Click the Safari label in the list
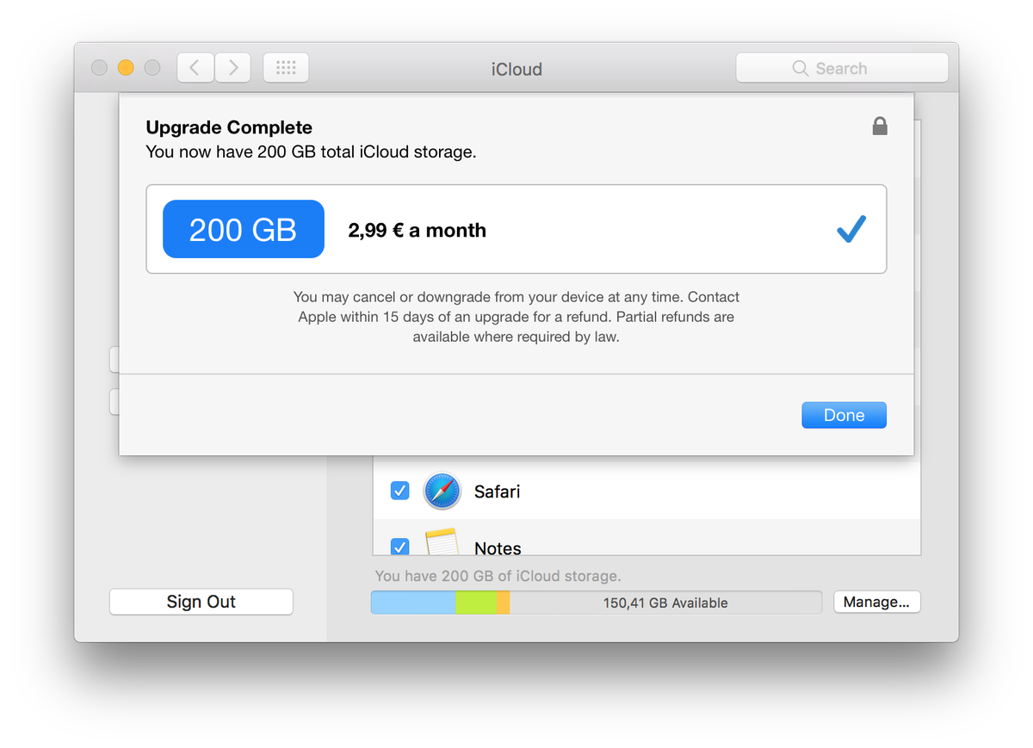 coord(498,491)
